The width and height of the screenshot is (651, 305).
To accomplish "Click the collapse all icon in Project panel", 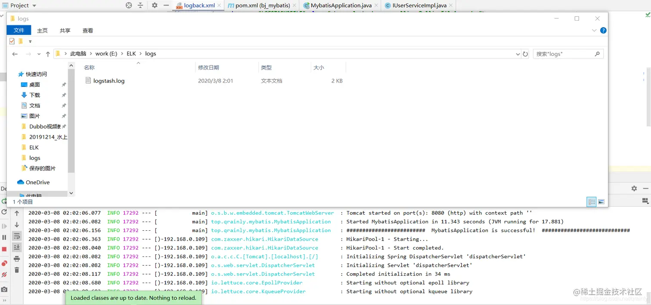I will 140,6.
